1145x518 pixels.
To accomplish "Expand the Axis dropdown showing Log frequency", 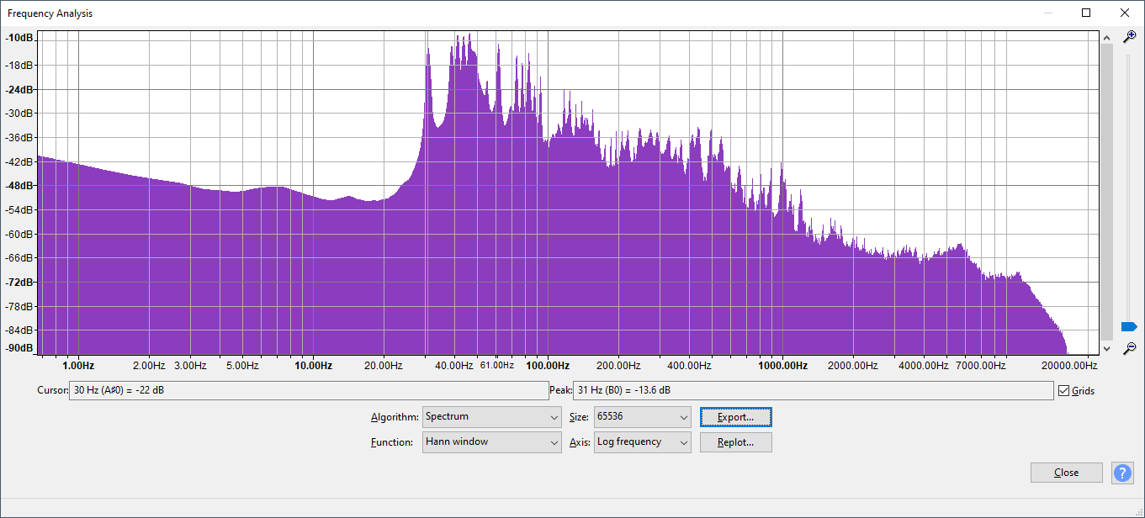I will click(x=642, y=442).
